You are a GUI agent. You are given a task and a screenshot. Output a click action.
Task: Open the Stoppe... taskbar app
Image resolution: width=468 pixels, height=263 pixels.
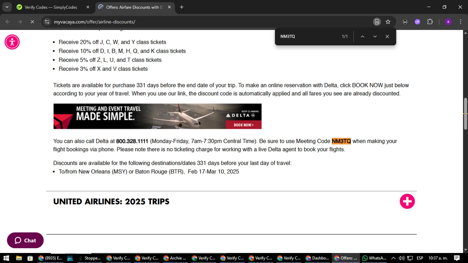click(x=90, y=258)
